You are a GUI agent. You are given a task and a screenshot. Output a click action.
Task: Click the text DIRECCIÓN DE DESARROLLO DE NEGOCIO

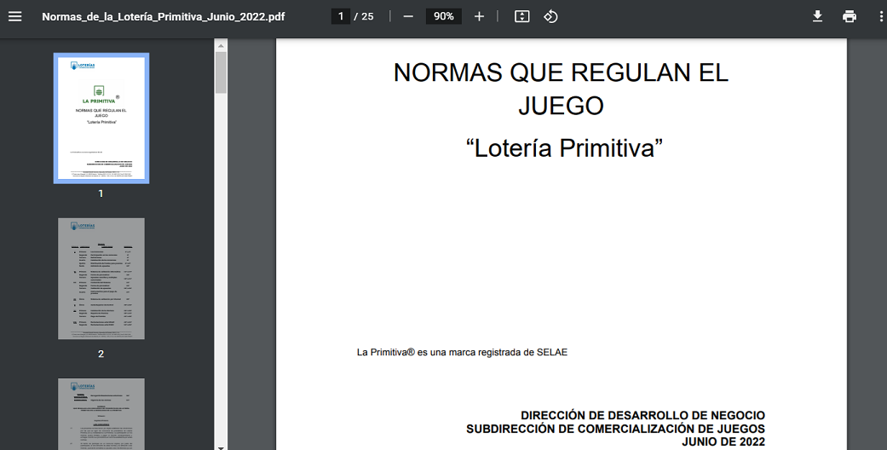(642, 415)
